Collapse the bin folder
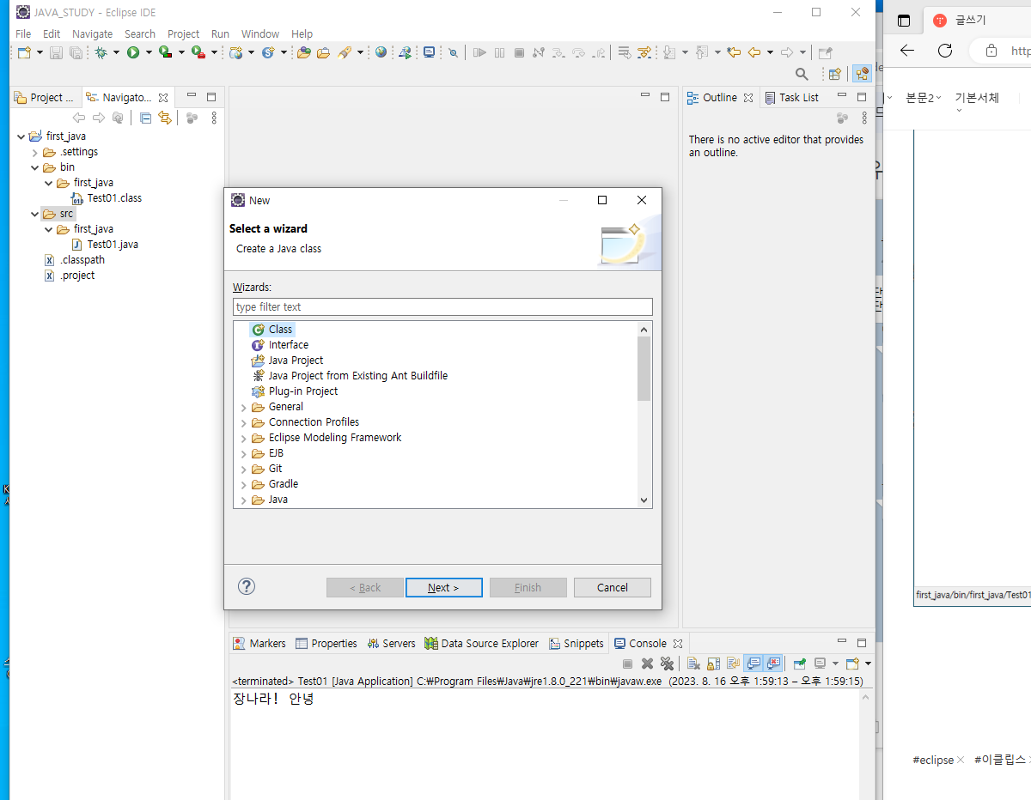The height and width of the screenshot is (800, 1031). point(35,167)
